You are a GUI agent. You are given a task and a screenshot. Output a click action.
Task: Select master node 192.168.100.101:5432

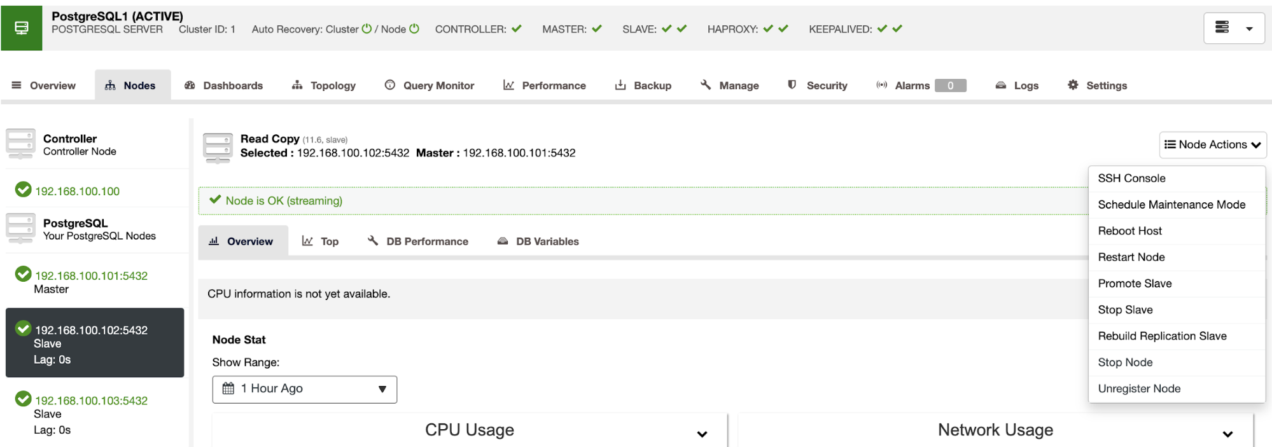(x=91, y=276)
